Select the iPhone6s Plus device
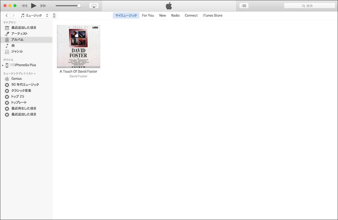Viewport: 338px width, 220px height. pos(26,65)
